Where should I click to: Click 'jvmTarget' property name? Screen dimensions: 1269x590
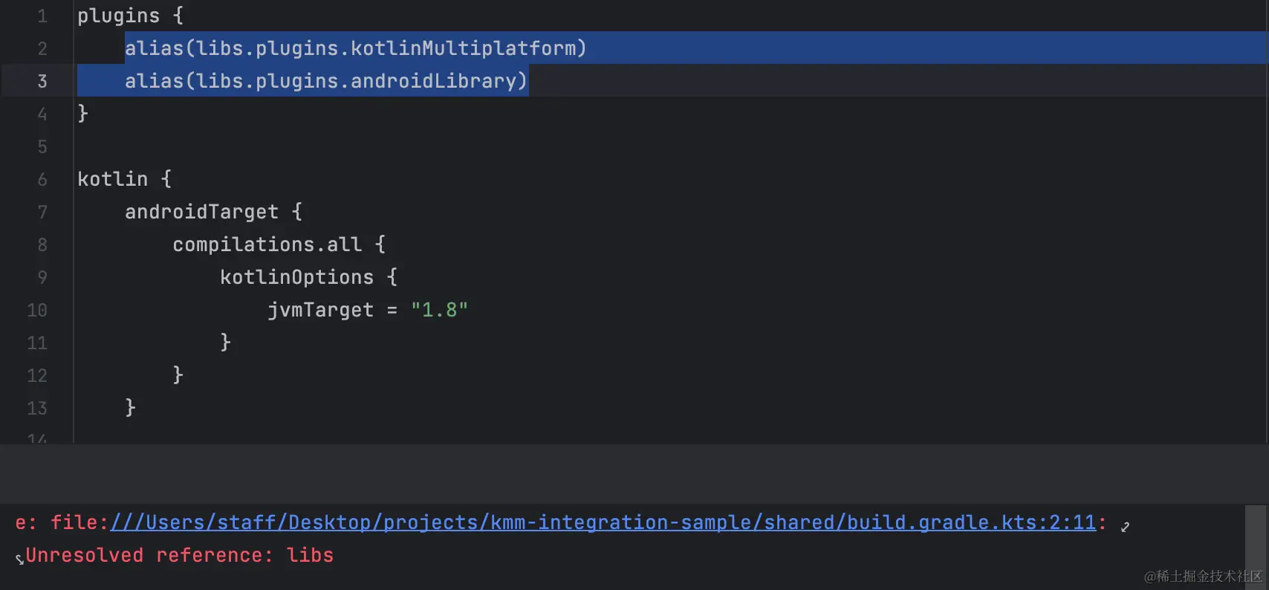(x=321, y=310)
